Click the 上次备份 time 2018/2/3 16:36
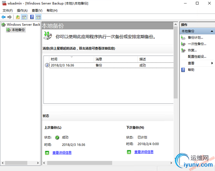215x171 pixels. click(73, 145)
